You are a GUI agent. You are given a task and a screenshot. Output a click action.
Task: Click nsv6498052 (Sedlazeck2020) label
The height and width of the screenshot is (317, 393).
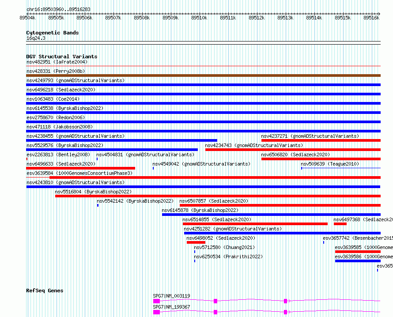tap(221, 238)
